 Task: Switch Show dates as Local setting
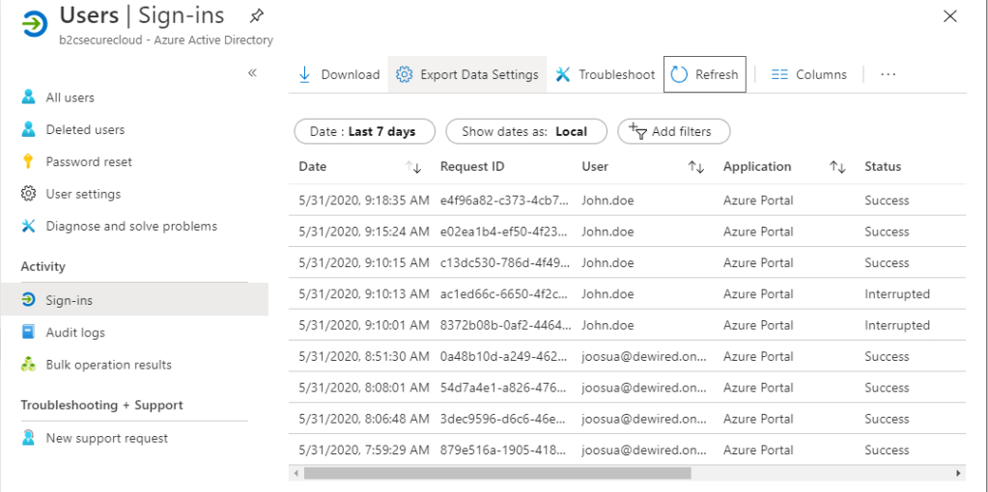tap(524, 131)
